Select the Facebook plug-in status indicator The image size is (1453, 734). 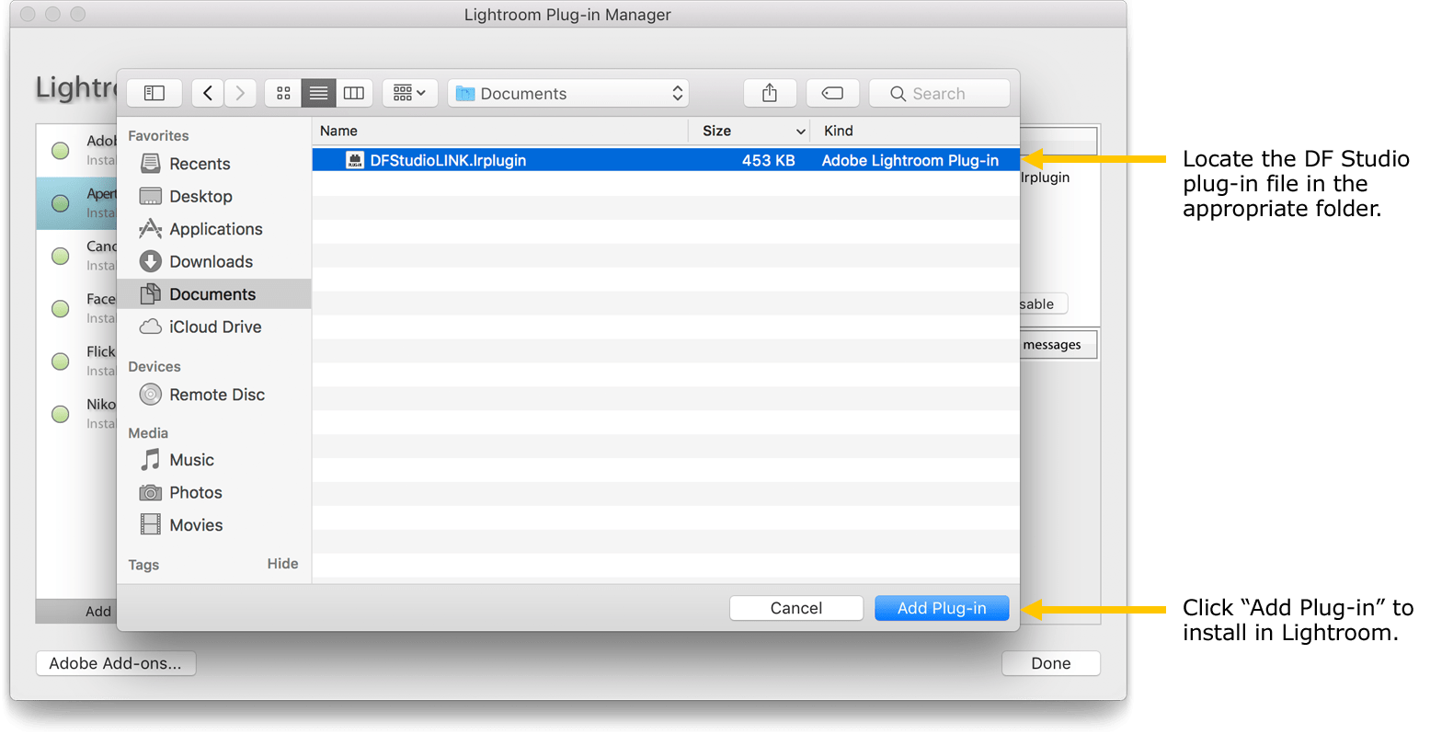point(61,309)
